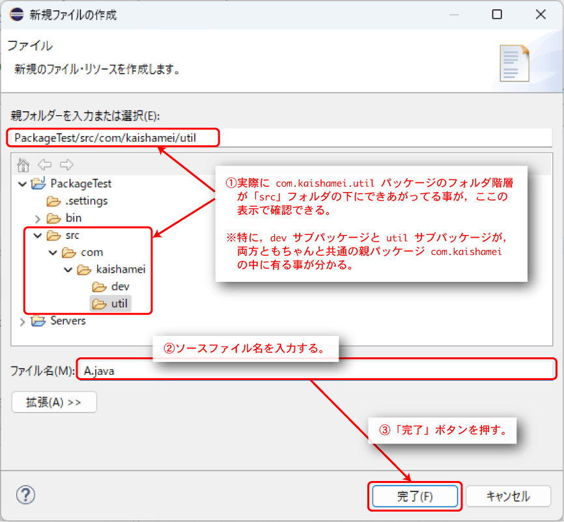Click the home icon in folder navigation toolbar
Image resolution: width=564 pixels, height=522 pixels.
(23, 165)
